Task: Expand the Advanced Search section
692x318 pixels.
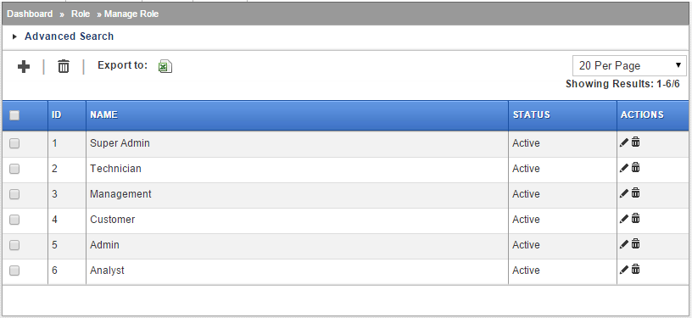Action: click(x=69, y=36)
